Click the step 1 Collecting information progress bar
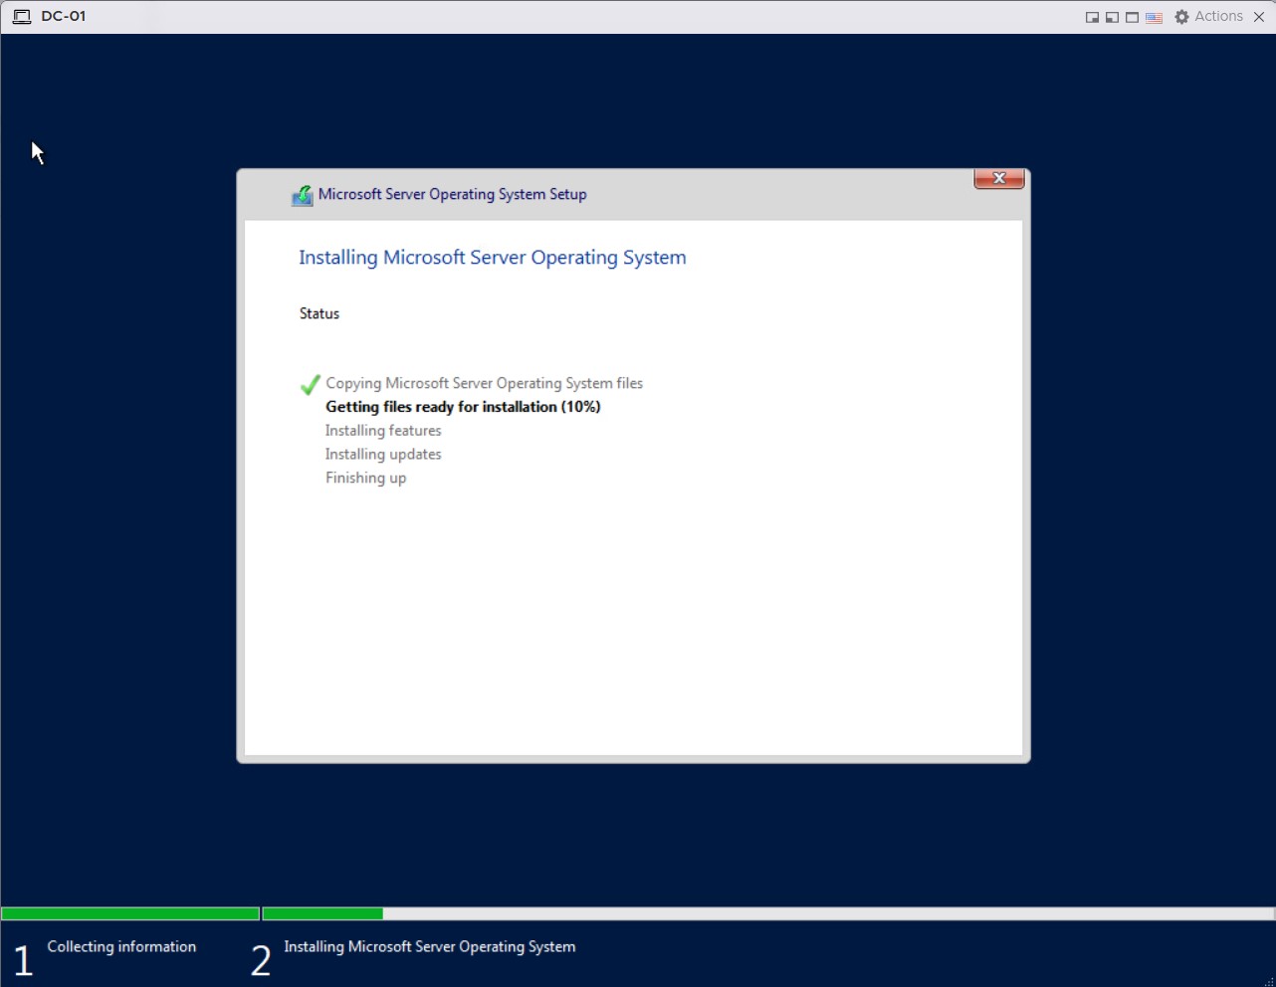Image resolution: width=1276 pixels, height=987 pixels. click(x=130, y=913)
